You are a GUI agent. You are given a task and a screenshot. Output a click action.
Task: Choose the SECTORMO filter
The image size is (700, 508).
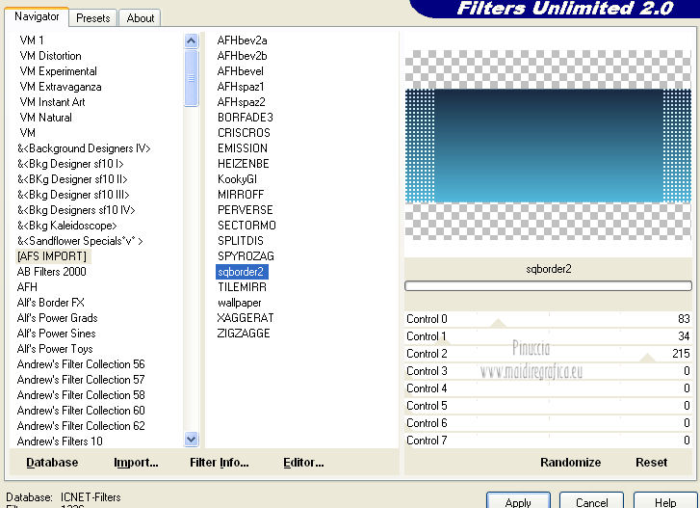point(246,226)
